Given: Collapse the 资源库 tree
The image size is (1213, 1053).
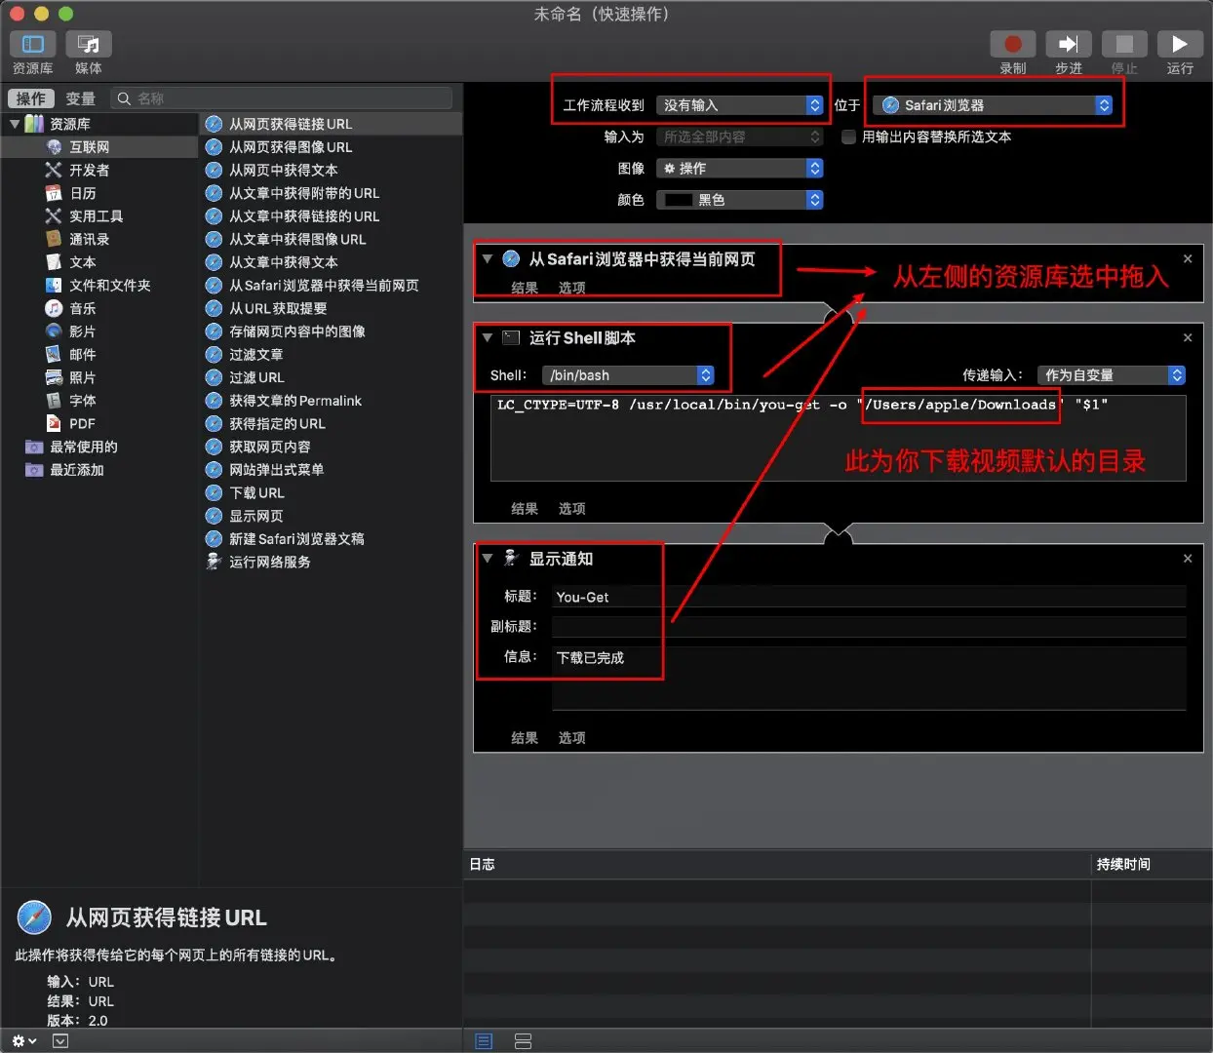Looking at the screenshot, I should point(15,124).
